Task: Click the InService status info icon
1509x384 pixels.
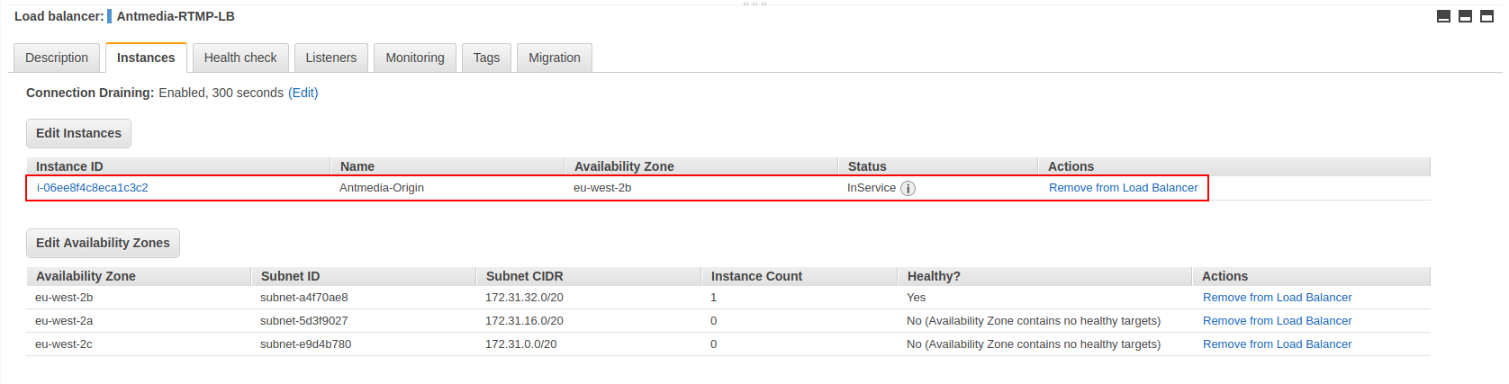Action: 908,189
